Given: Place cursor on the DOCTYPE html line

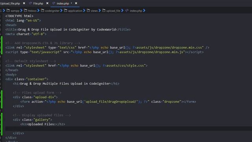Looking at the screenshot, I should (19, 16).
